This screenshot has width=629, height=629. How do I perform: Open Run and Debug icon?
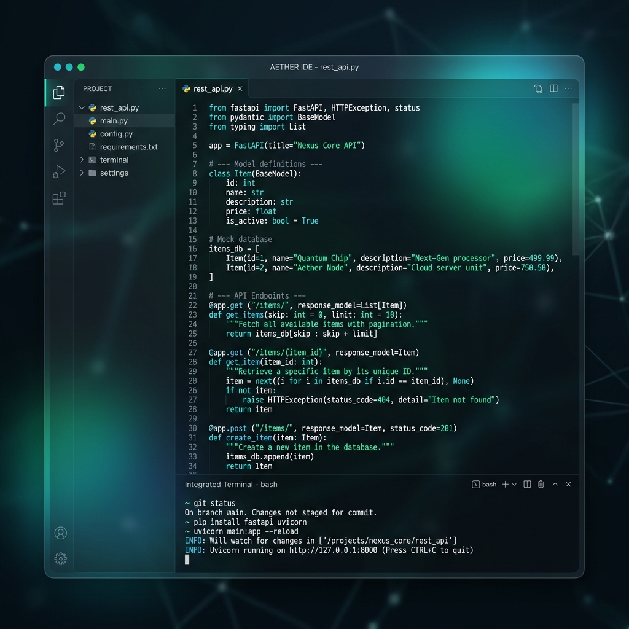coord(59,172)
